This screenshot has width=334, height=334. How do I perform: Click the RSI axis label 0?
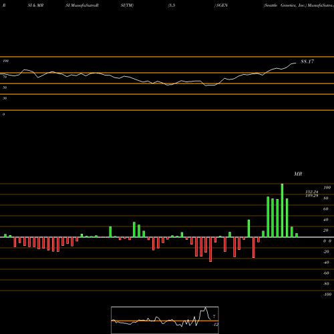pyautogui.click(x=3, y=114)
